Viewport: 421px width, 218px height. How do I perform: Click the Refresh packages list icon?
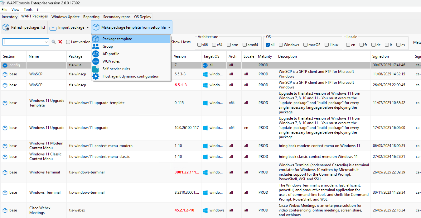pyautogui.click(x=6, y=27)
